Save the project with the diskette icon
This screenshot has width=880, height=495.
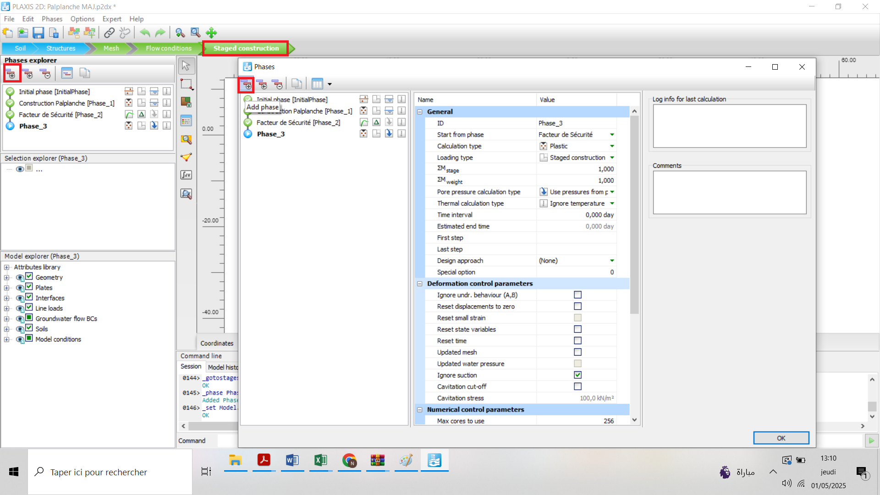point(38,33)
